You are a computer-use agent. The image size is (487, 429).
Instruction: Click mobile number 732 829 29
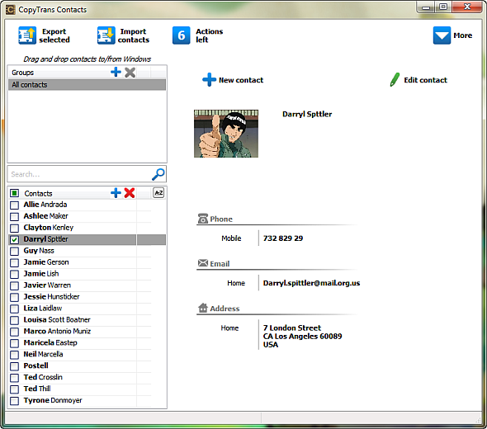click(283, 238)
